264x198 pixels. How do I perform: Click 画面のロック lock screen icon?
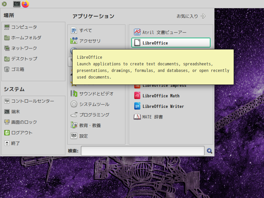click(x=7, y=122)
